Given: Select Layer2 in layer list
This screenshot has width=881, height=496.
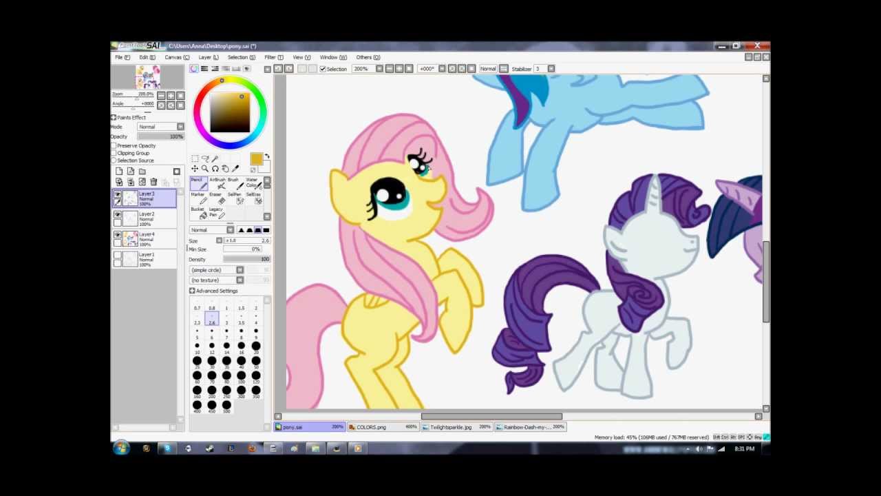Looking at the screenshot, I should (x=145, y=218).
